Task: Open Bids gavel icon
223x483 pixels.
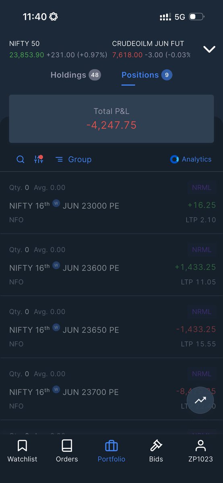Action: 156,446
